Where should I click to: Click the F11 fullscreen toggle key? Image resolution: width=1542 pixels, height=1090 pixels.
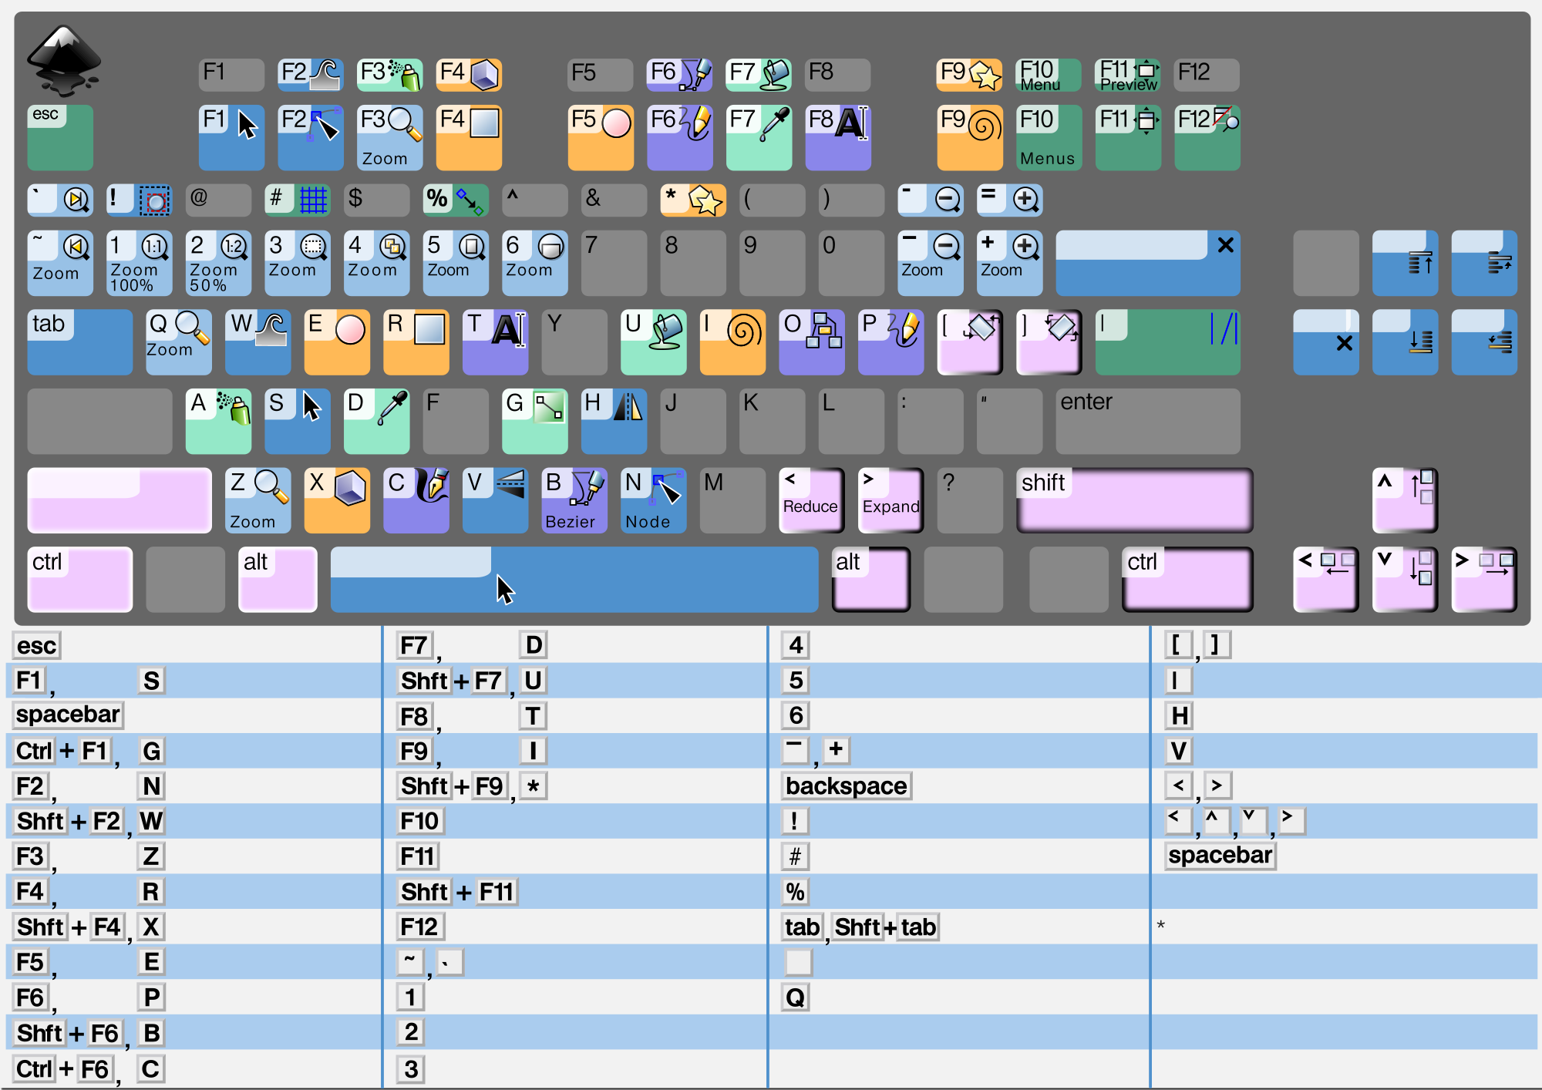coord(1128,137)
